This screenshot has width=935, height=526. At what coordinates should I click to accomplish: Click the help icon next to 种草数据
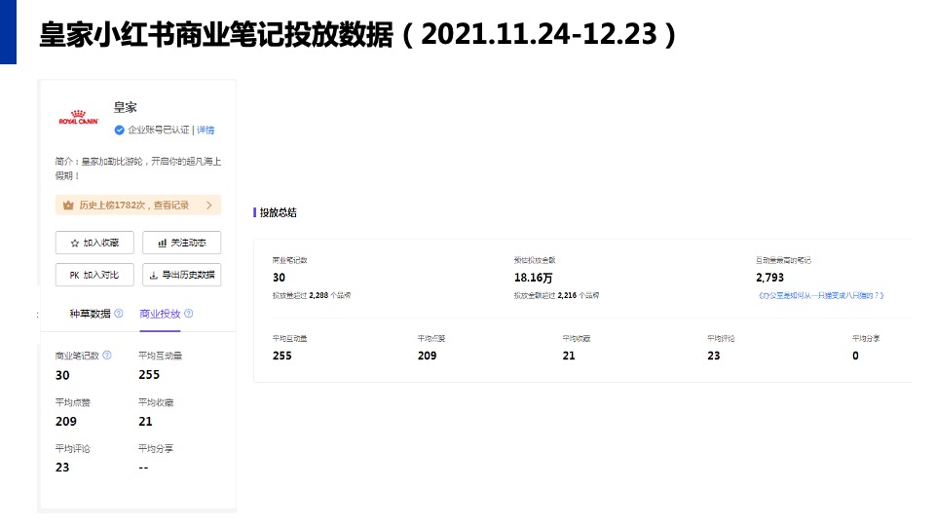(x=119, y=313)
